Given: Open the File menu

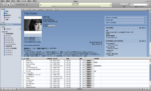Looking at the screenshot, I should 3,1.
